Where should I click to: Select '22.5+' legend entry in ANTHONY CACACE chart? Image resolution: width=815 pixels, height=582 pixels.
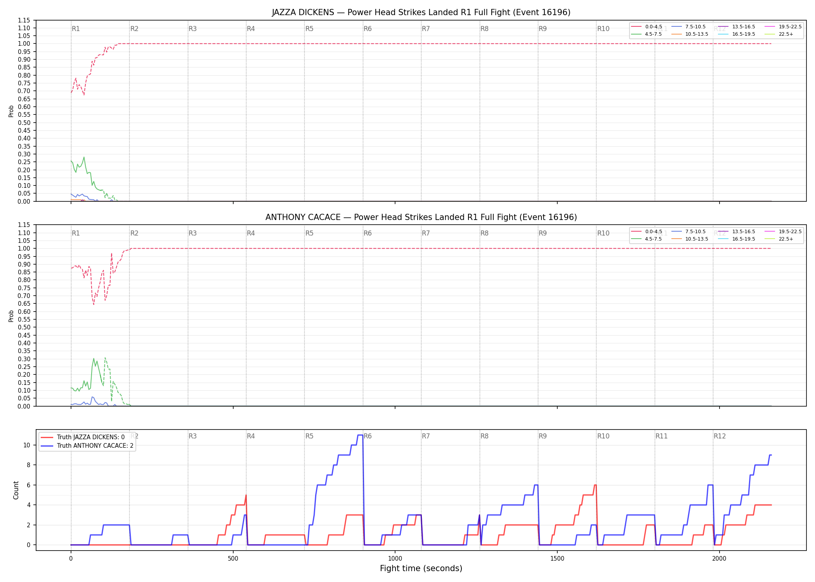tap(779, 239)
